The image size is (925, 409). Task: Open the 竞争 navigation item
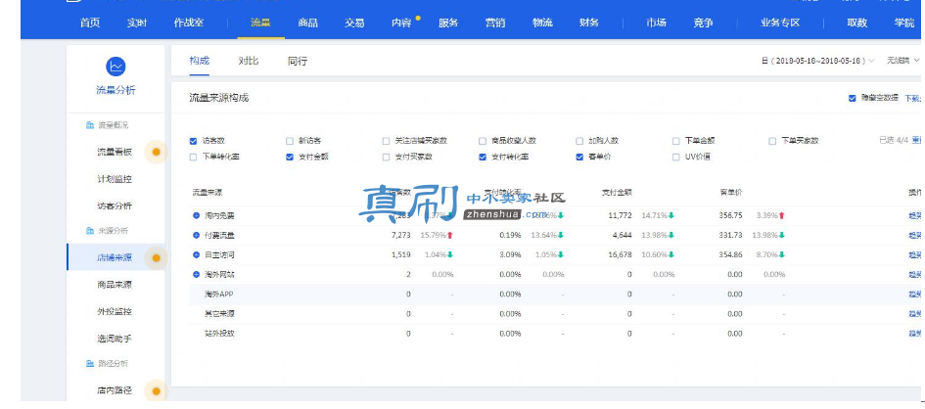[703, 23]
